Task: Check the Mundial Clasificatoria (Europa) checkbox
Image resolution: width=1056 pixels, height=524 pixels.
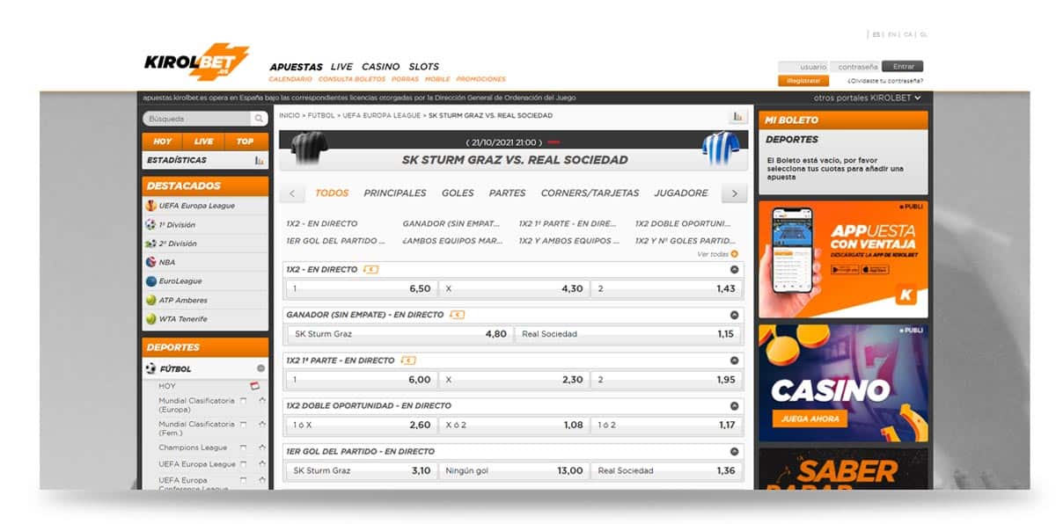Action: pyautogui.click(x=244, y=401)
